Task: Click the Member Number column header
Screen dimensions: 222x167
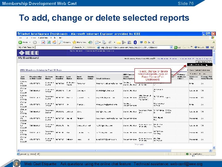Action: [x=60, y=78]
